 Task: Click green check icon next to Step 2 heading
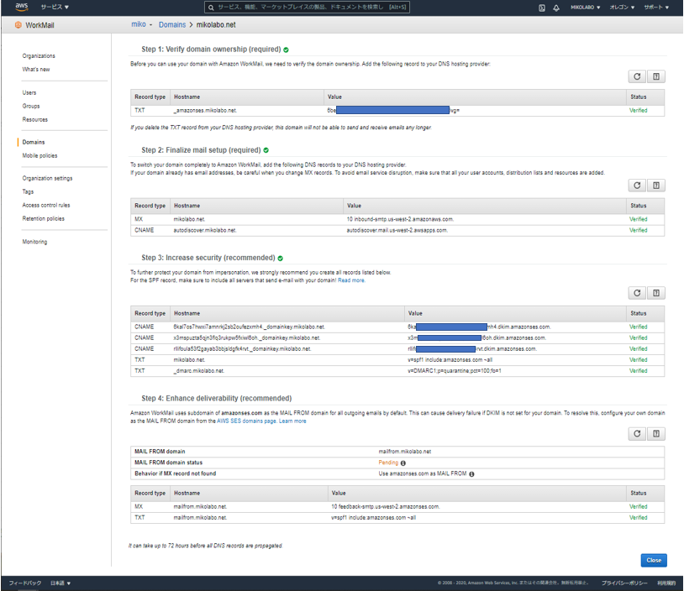click(266, 150)
